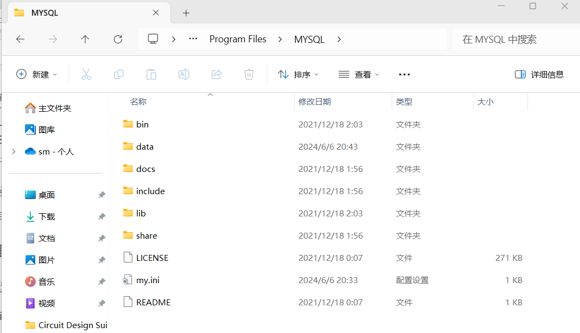Select the MYSQL tab title
The width and height of the screenshot is (580, 333).
pos(44,13)
